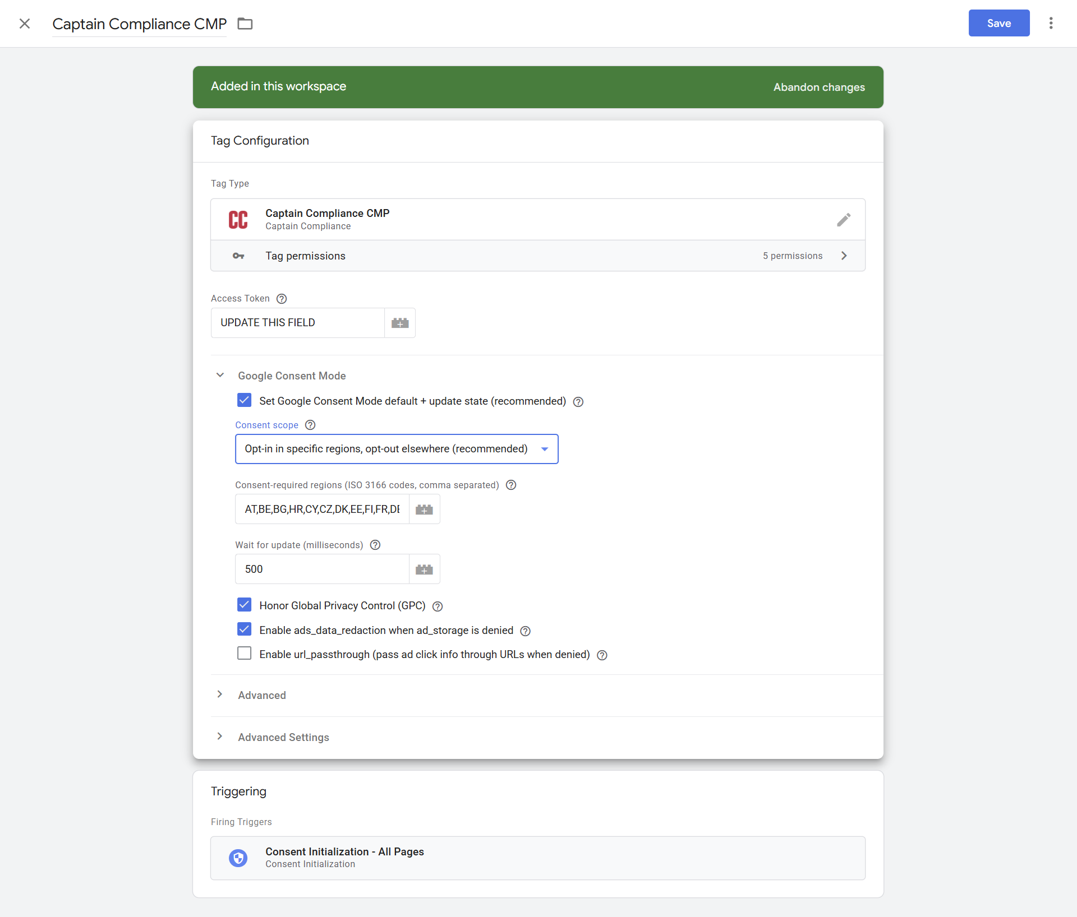The image size is (1077, 917).
Task: Open help for Consent-required regions
Action: coord(511,485)
